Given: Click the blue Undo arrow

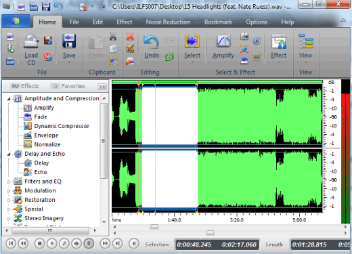Looking at the screenshot, I should point(151,42).
